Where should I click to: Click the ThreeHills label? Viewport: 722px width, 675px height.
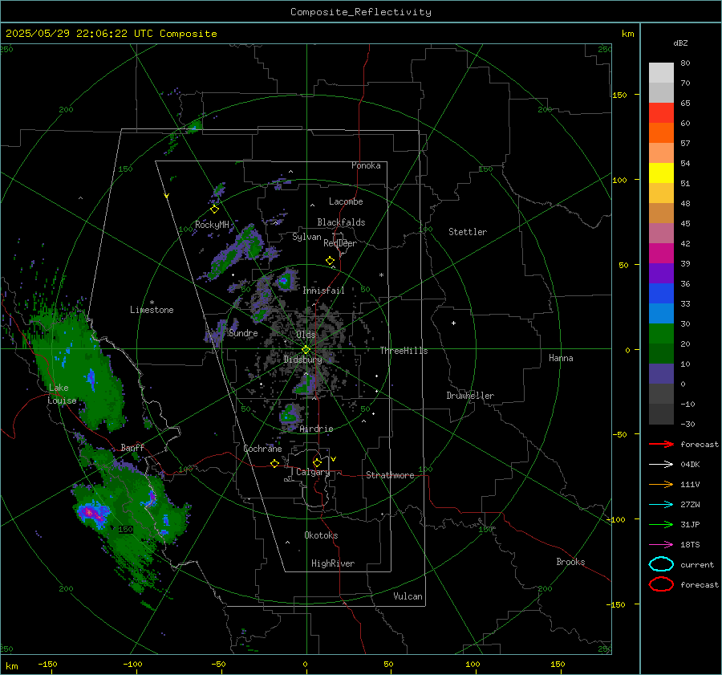coord(404,351)
